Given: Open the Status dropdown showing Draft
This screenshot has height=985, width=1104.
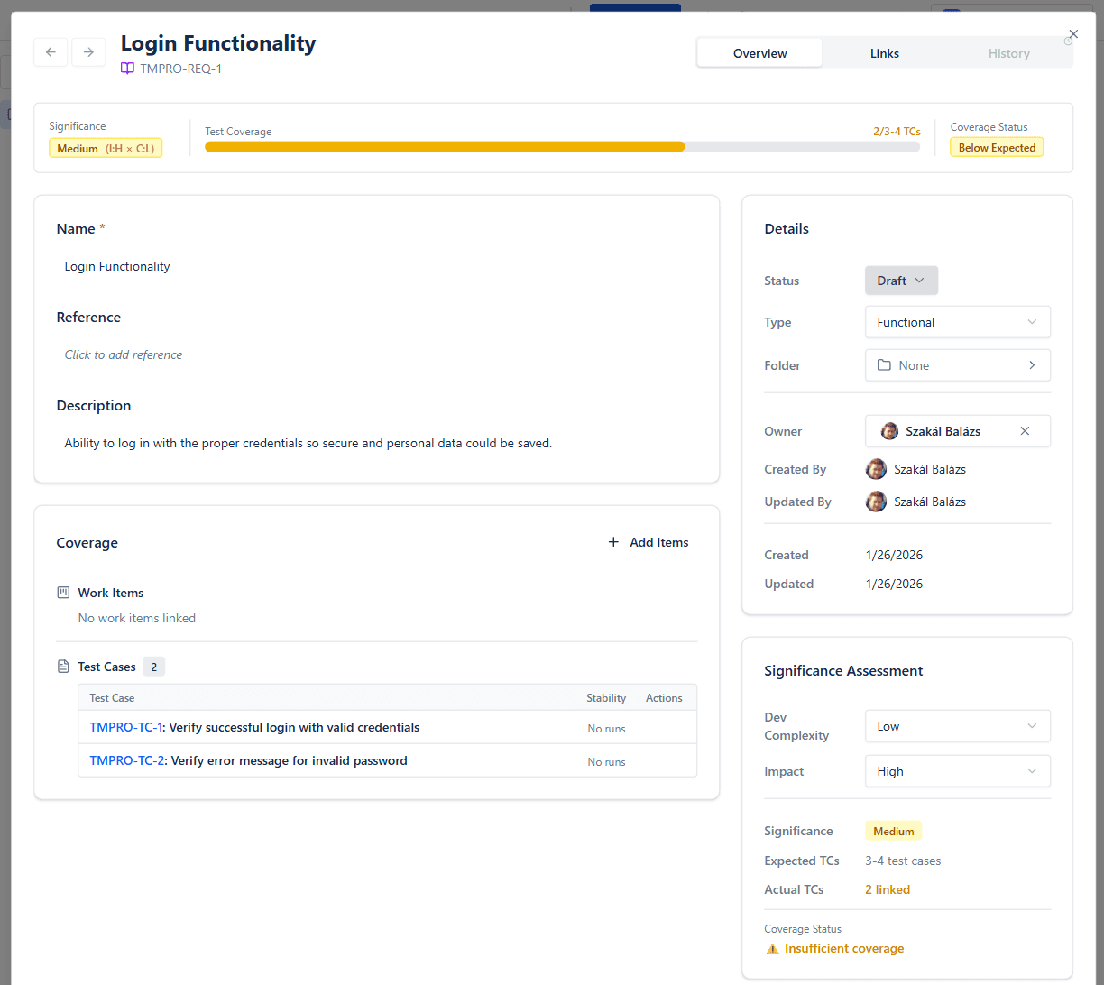Looking at the screenshot, I should tap(901, 281).
